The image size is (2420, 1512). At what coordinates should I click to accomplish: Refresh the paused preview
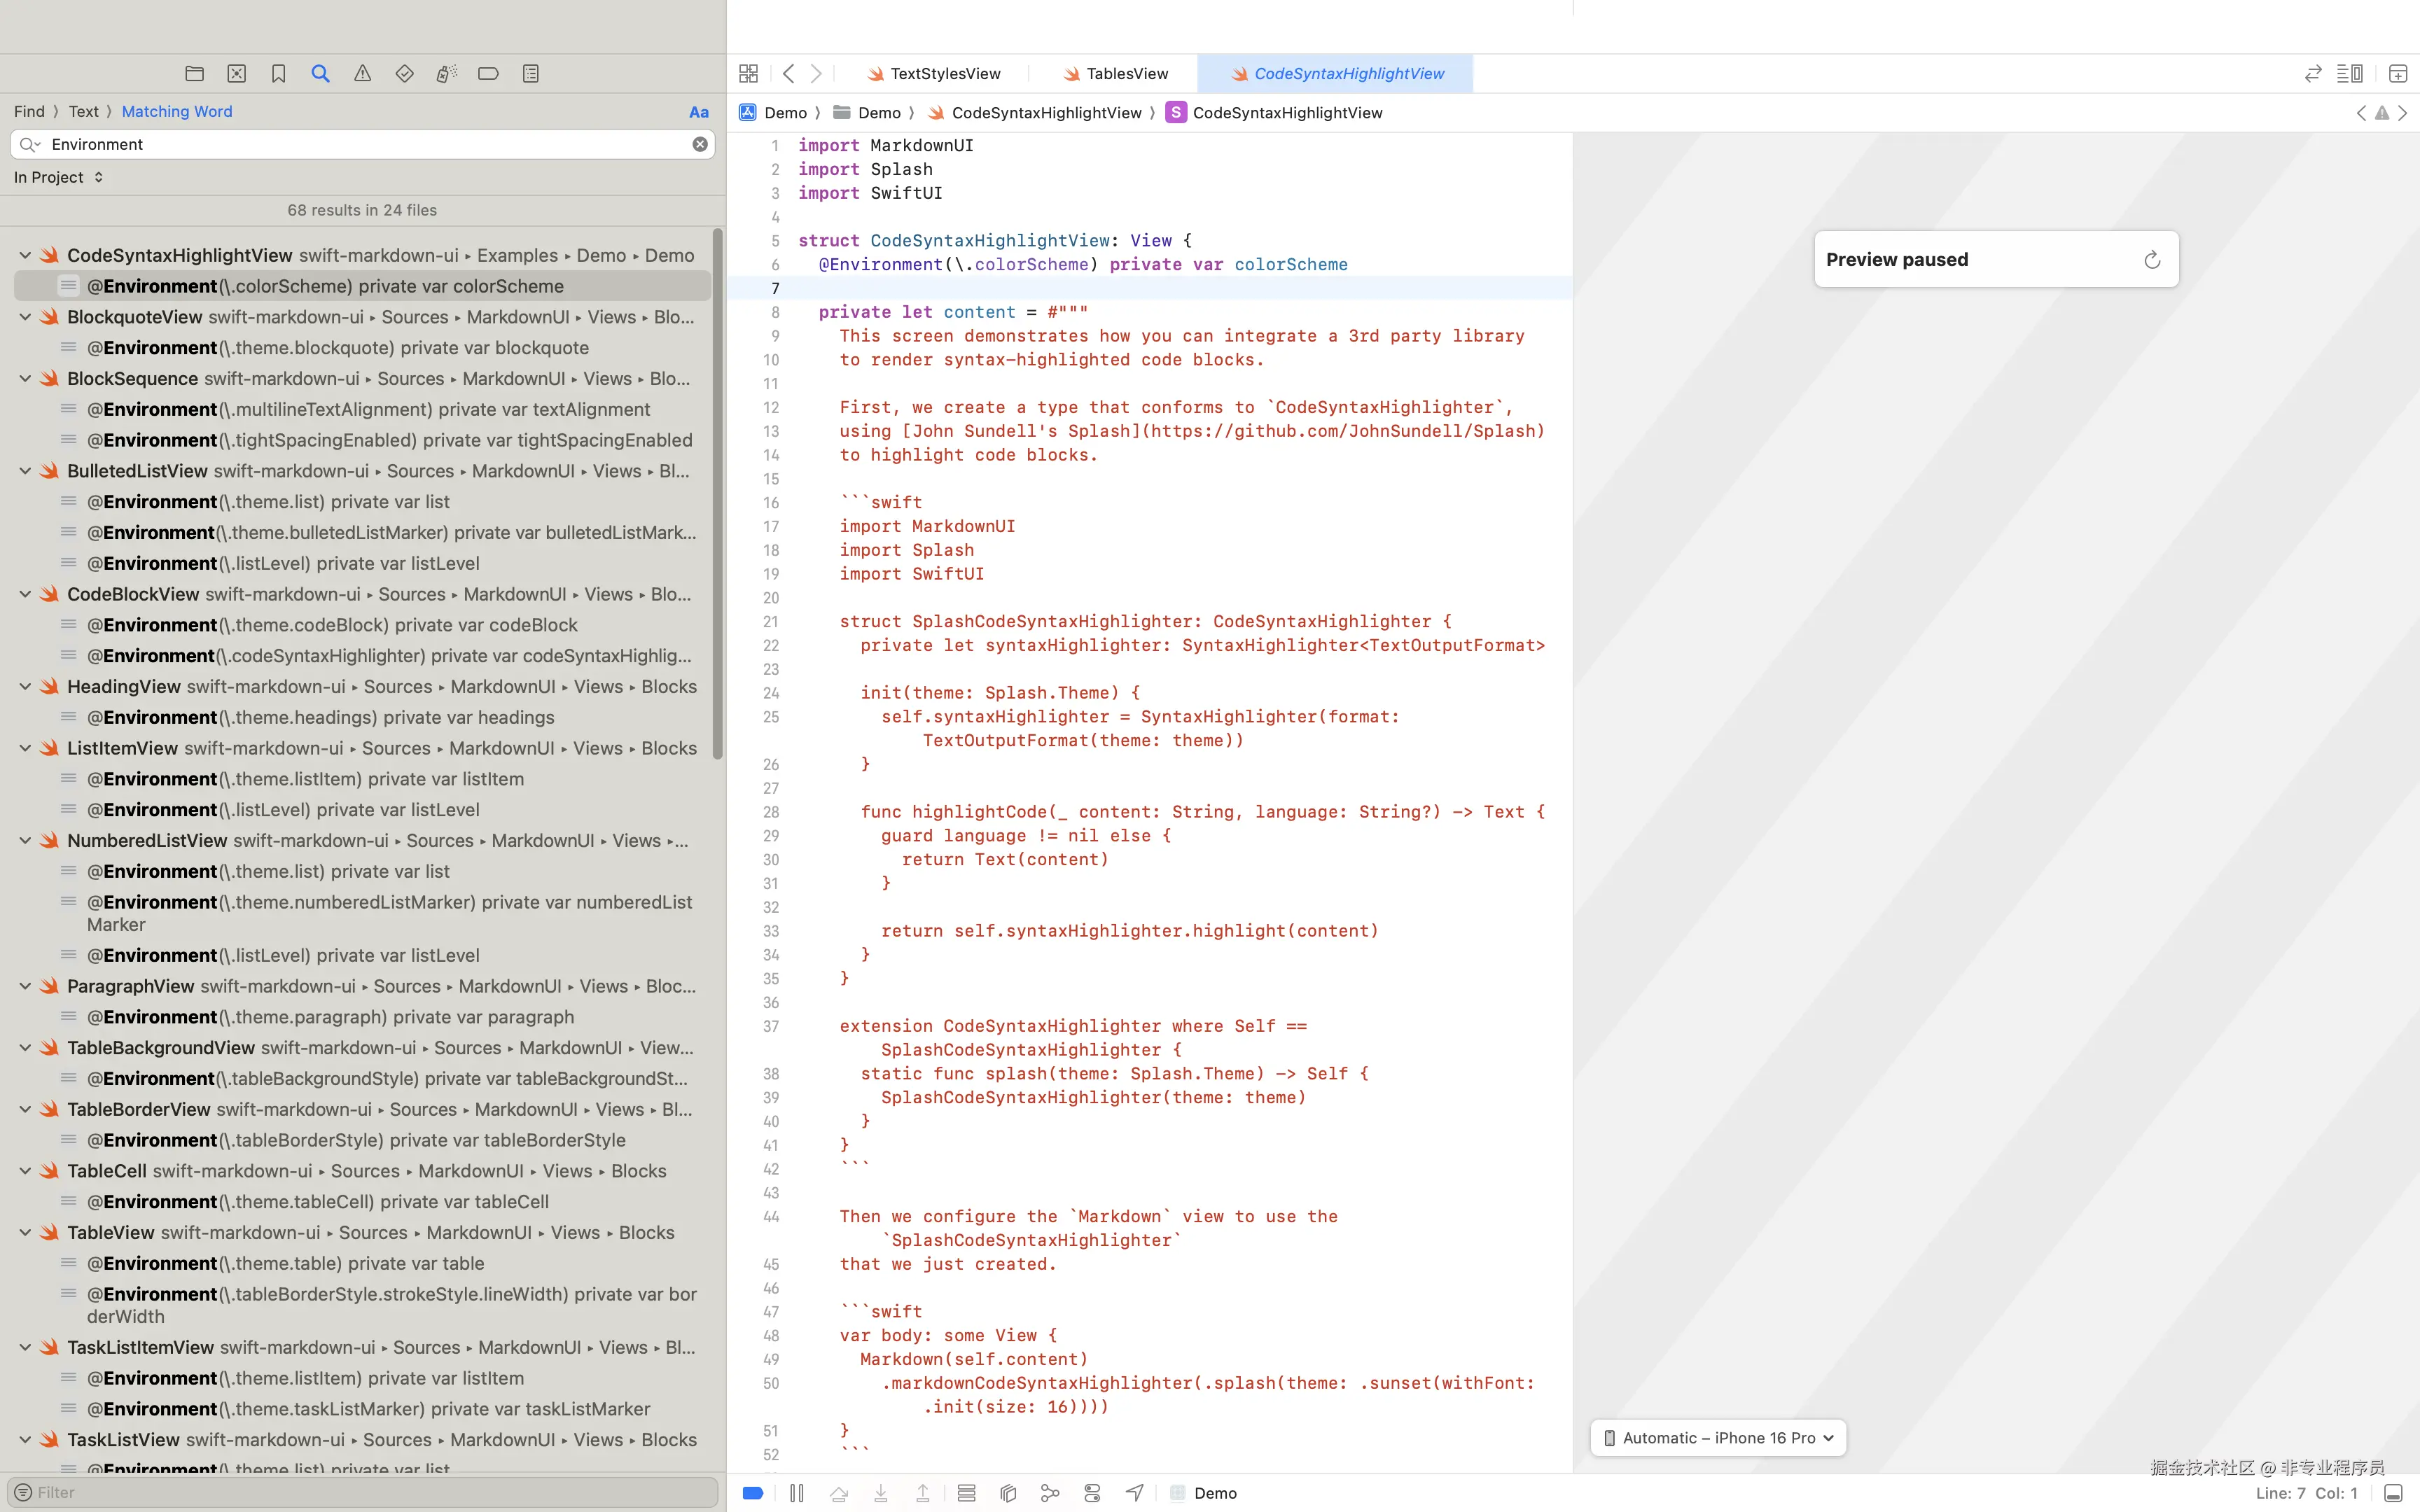click(x=2152, y=260)
